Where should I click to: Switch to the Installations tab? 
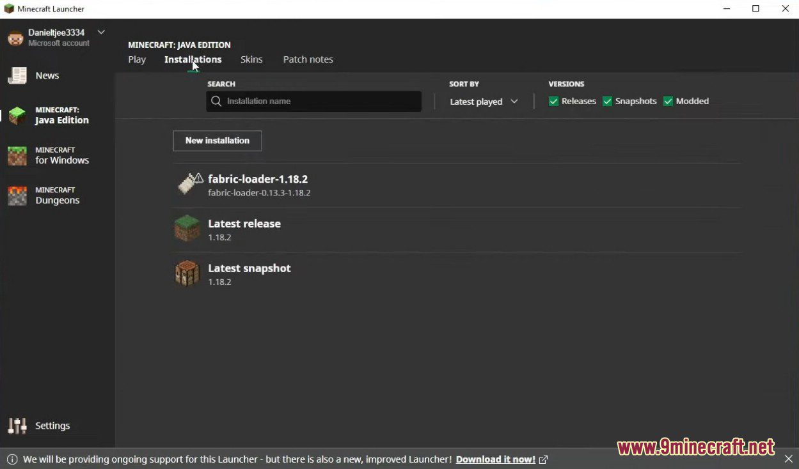pyautogui.click(x=193, y=59)
